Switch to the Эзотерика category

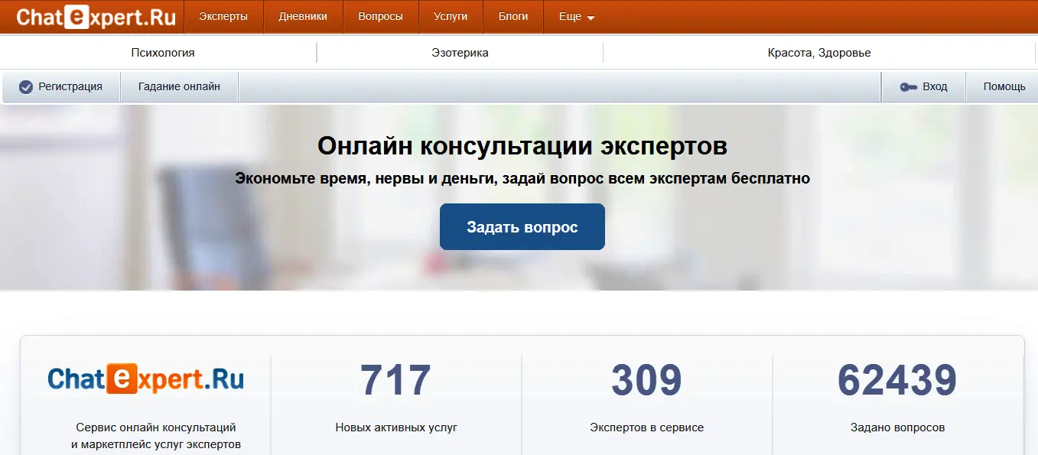tap(459, 53)
